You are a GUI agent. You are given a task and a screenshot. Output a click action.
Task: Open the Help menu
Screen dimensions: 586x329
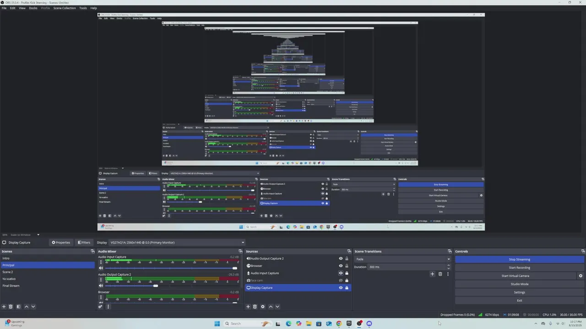point(93,8)
